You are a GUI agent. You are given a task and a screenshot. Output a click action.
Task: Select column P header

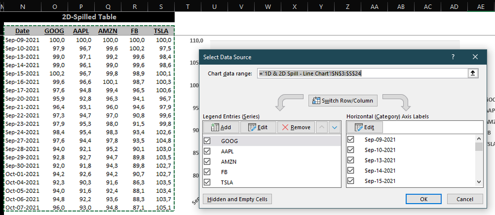click(x=81, y=6)
